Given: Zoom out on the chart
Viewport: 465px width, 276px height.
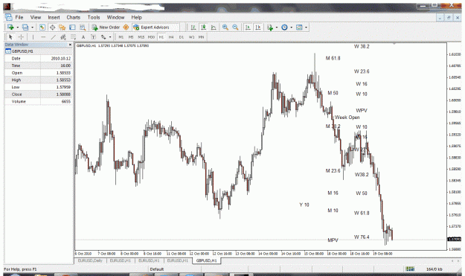Looking at the screenshot, I should coord(235,28).
